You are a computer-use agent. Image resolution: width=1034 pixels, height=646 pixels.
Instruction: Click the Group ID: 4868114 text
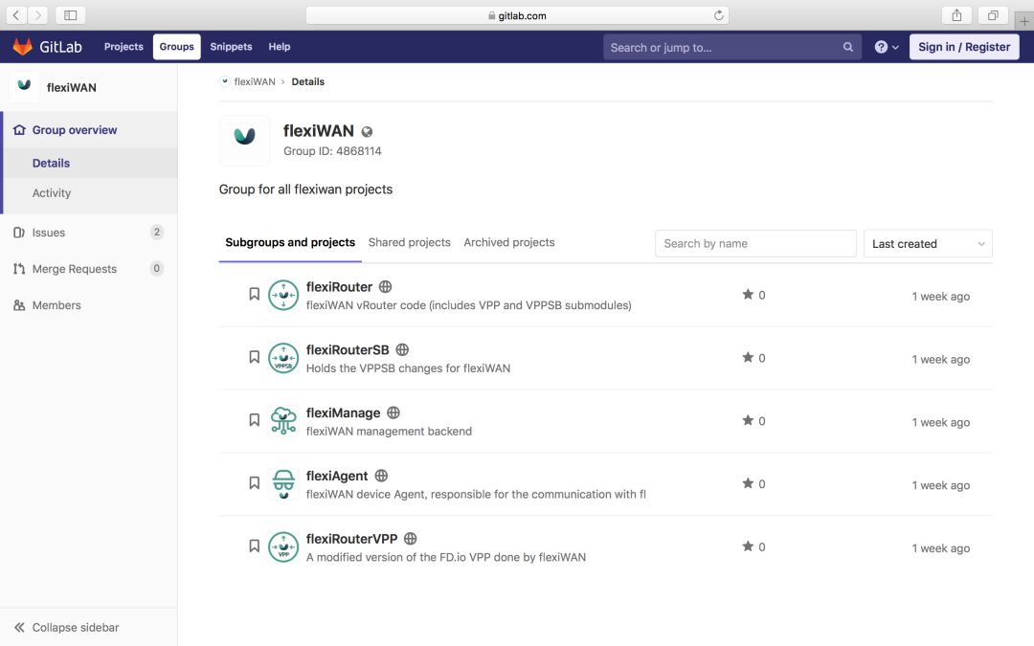click(332, 151)
